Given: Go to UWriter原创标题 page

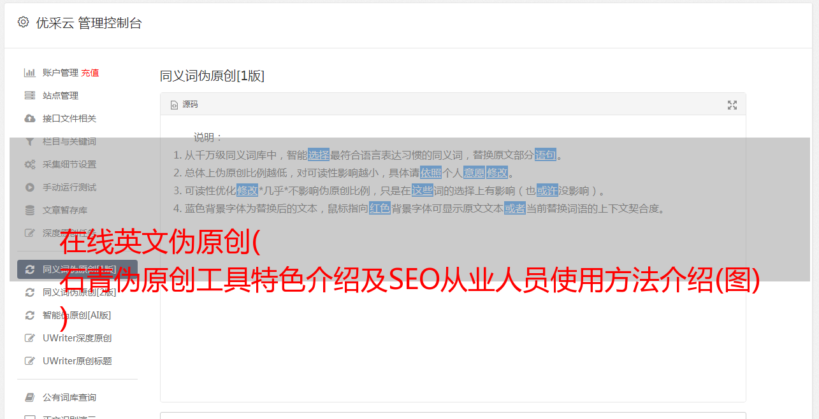Looking at the screenshot, I should 76,361.
